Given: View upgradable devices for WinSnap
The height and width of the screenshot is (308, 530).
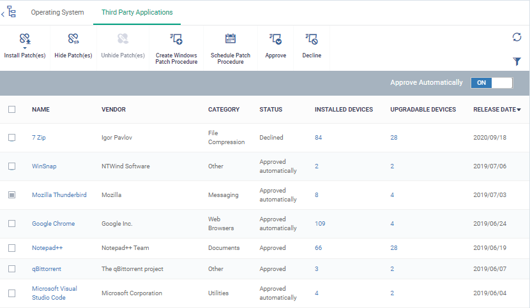Looking at the screenshot, I should click(x=392, y=166).
